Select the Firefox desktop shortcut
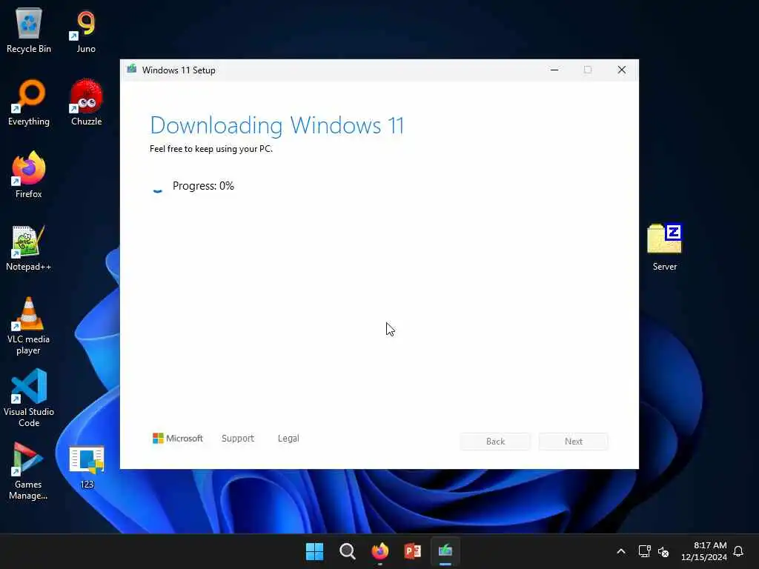Image resolution: width=759 pixels, height=569 pixels. click(x=29, y=175)
